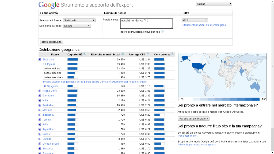Click the Inglese language link
Screen dimensions: 274x154
(x=51, y=64)
